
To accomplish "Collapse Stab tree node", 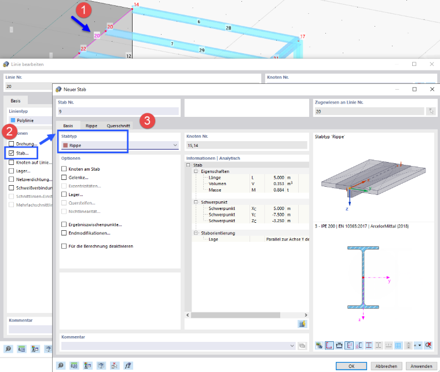I will click(x=188, y=165).
